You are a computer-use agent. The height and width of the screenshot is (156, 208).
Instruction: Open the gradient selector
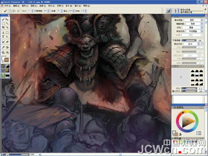coord(7,66)
